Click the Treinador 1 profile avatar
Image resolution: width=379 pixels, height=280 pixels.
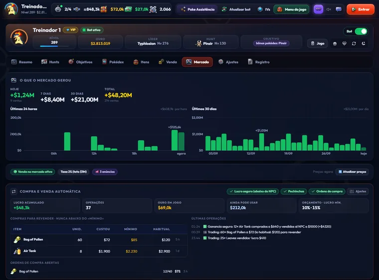pyautogui.click(x=19, y=37)
